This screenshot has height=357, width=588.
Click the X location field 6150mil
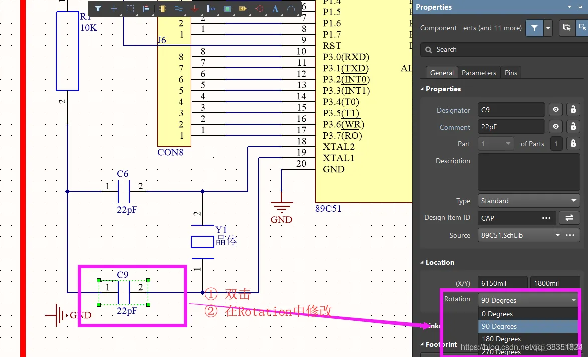click(502, 283)
